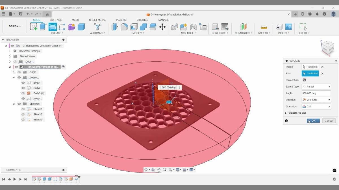Viewport: 339px width, 190px height.
Task: Jump timeline to the beginning
Action: click(4, 179)
